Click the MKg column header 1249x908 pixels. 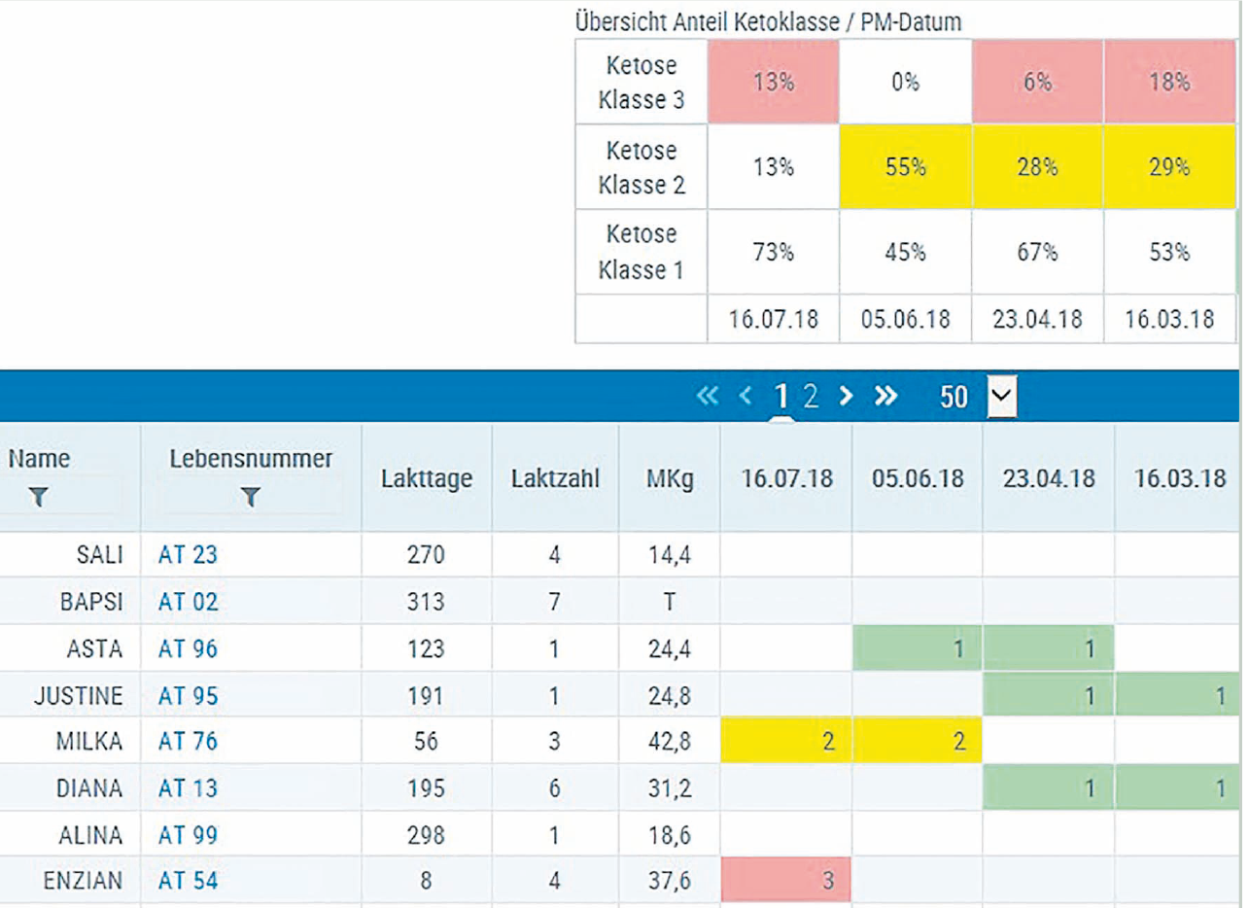click(669, 478)
